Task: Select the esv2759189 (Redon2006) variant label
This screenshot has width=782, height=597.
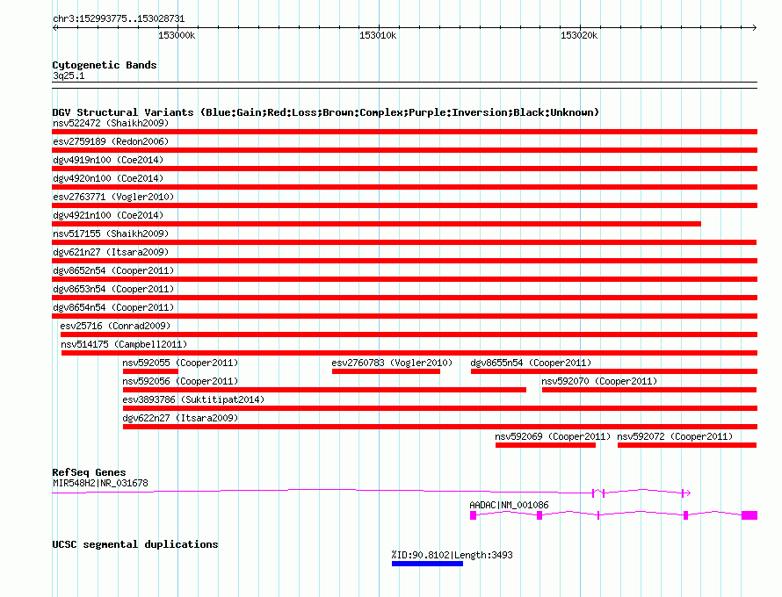Action: pos(111,141)
